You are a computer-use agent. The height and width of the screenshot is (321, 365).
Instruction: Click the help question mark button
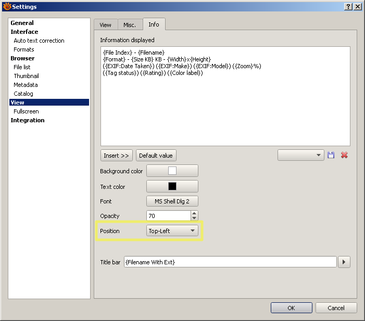click(x=347, y=6)
